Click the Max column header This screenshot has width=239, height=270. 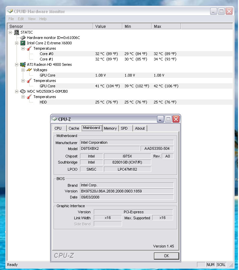click(166, 26)
